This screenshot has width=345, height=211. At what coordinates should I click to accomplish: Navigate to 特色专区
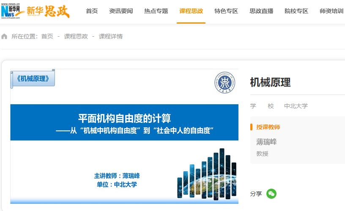coord(226,11)
